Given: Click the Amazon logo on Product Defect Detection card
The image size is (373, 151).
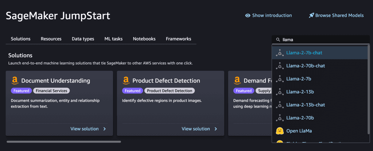Looking at the screenshot, I should (126, 81).
